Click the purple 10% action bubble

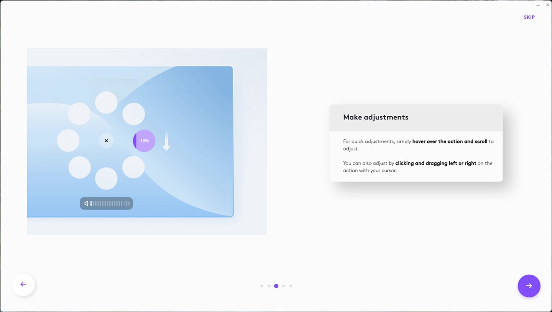(x=144, y=141)
